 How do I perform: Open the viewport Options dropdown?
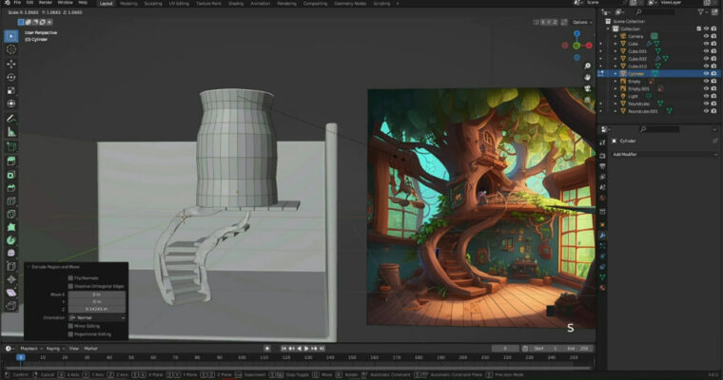click(582, 22)
